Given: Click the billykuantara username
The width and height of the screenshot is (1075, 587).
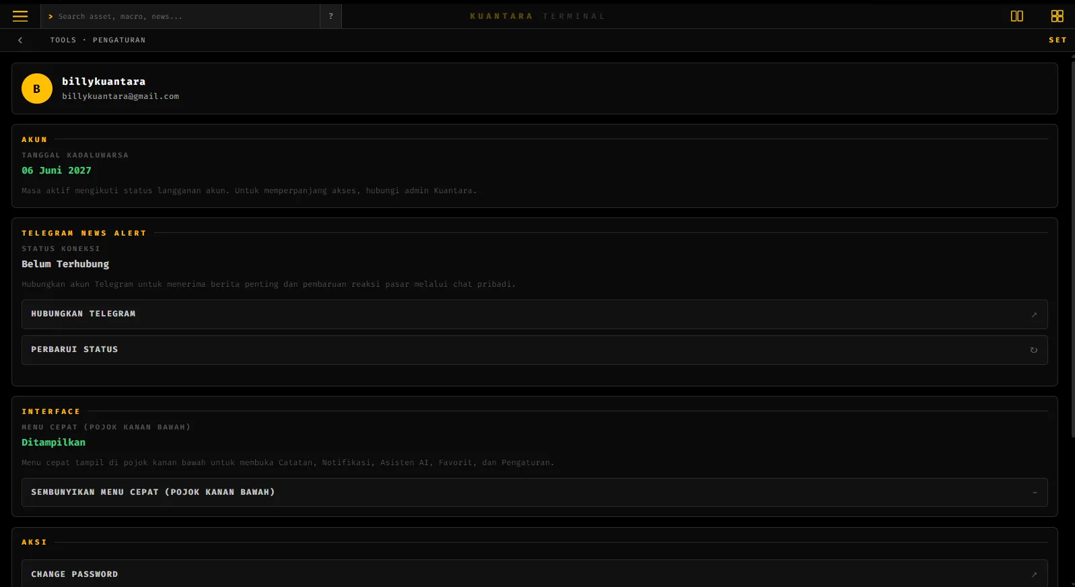Looking at the screenshot, I should pyautogui.click(x=104, y=81).
